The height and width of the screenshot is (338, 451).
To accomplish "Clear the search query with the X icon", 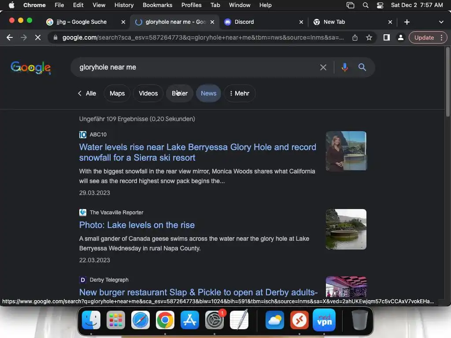I will [323, 67].
